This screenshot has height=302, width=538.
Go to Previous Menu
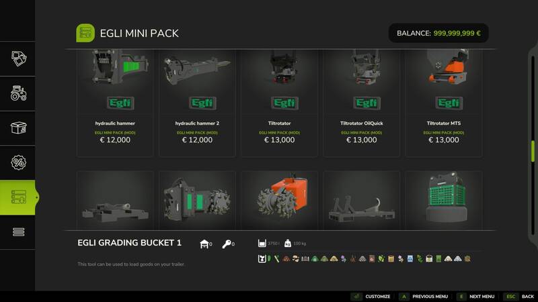[424, 297]
